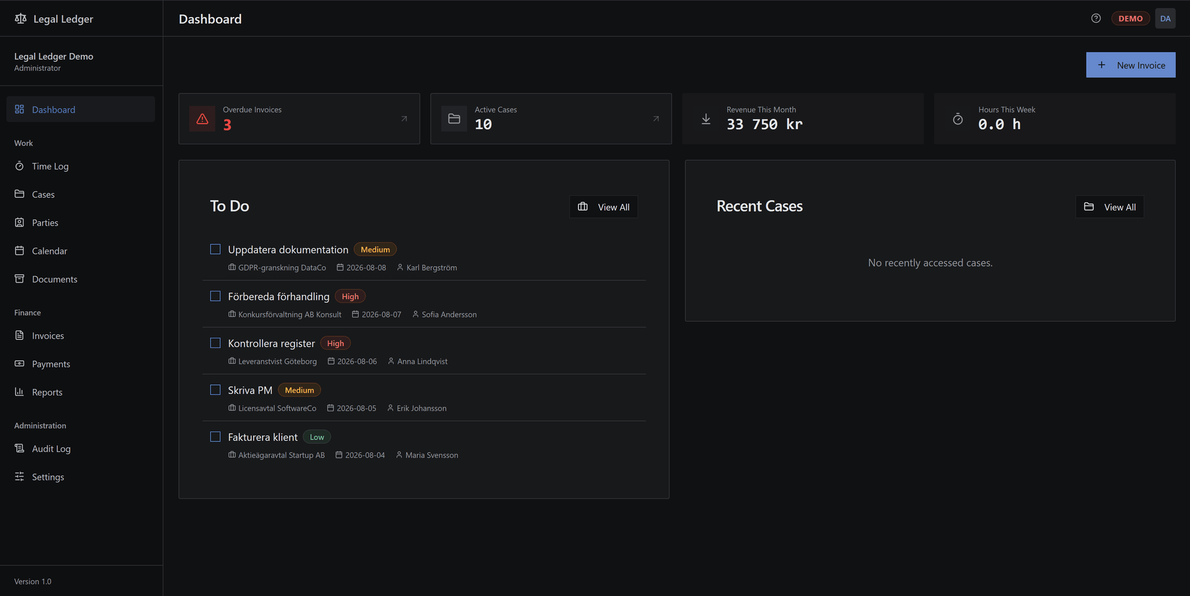Click the Parties icon in sidebar
This screenshot has width=1190, height=596.
coord(20,222)
